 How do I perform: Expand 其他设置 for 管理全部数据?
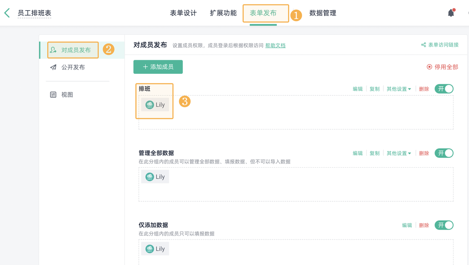pos(399,153)
